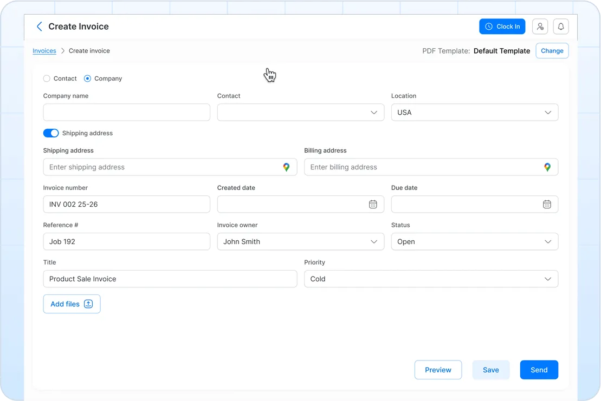Focus the Company name field
This screenshot has height=401, width=601.
click(126, 113)
